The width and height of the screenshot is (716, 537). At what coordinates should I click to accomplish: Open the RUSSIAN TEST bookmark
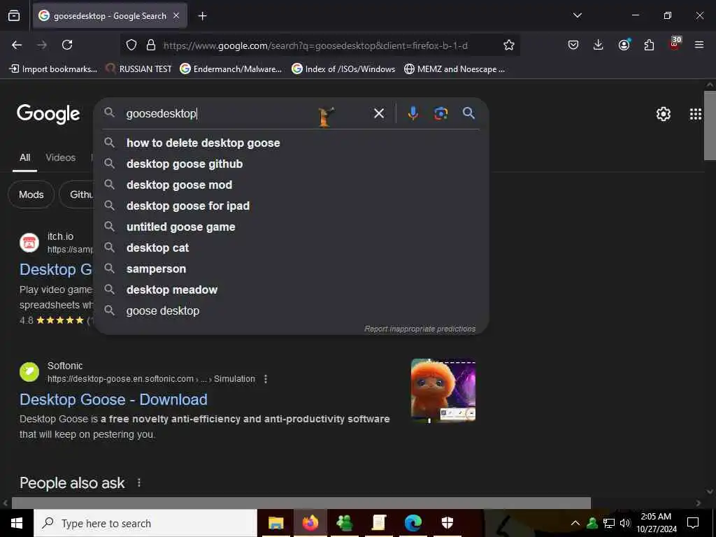[138, 69]
